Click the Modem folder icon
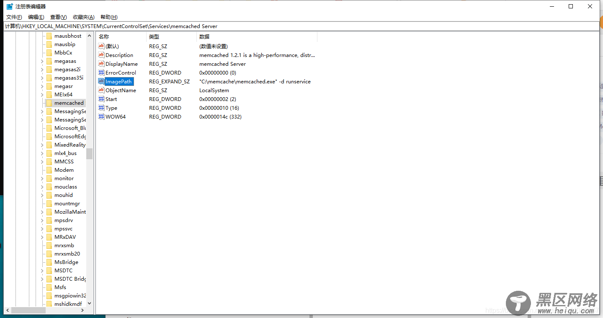603x318 pixels. click(49, 170)
